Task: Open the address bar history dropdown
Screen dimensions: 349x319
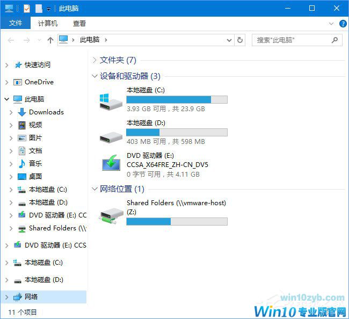Action: coord(229,40)
